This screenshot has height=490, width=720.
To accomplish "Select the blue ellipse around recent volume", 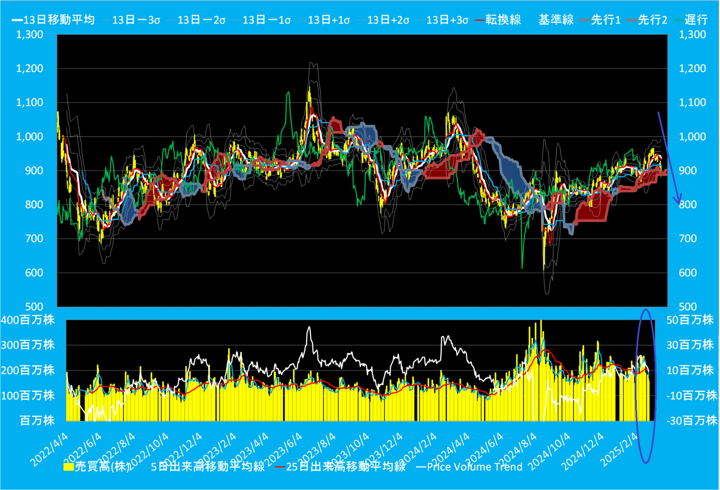I will [x=646, y=386].
